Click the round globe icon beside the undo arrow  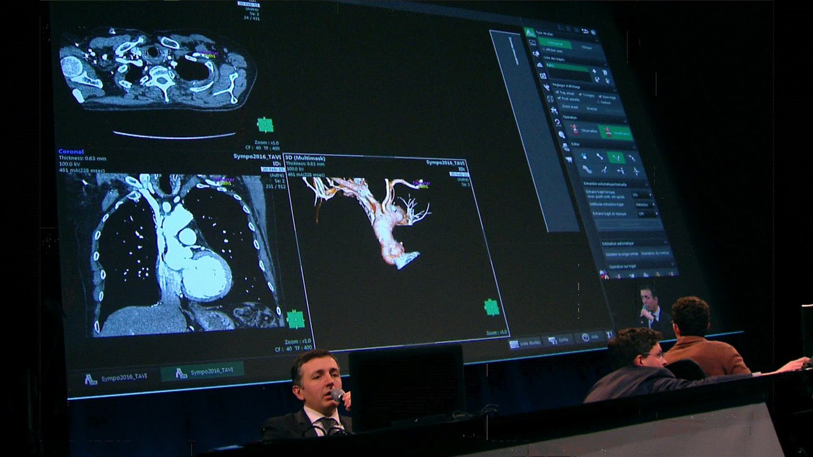click(x=593, y=32)
